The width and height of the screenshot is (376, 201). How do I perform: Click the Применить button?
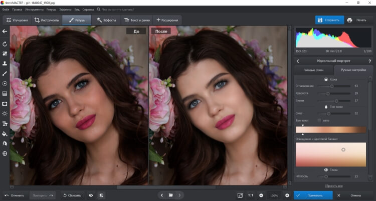coord(313,195)
